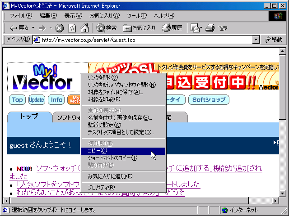The height and width of the screenshot is (216, 289).
Task: Choose ショートカットのコピー(T)
Action: click(123, 158)
